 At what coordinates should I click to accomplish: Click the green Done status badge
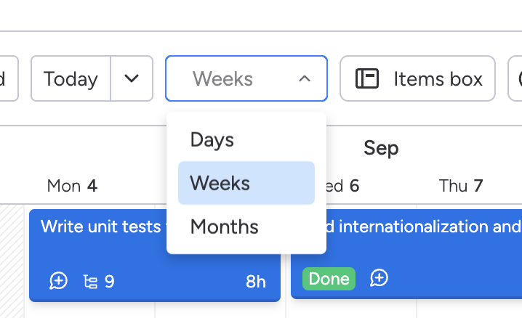click(x=329, y=278)
